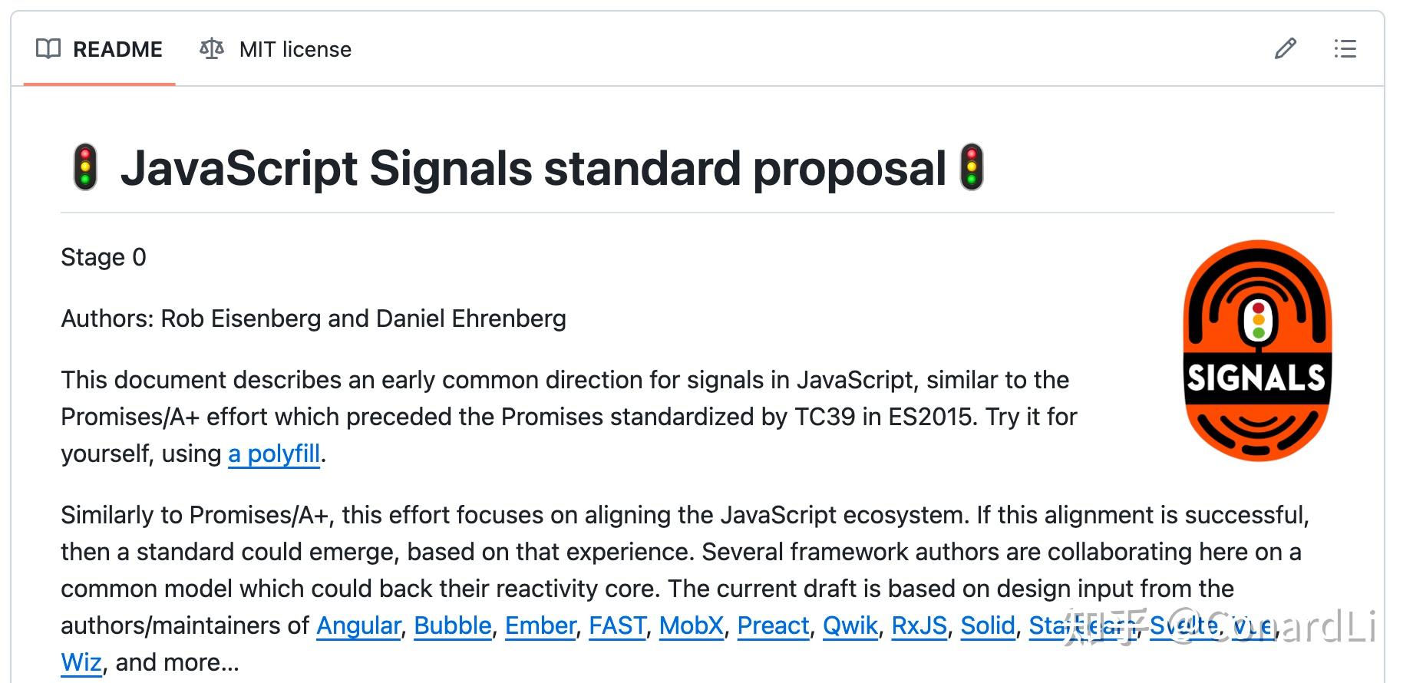Open the outline icon at the top right
The image size is (1413, 683).
click(x=1345, y=49)
